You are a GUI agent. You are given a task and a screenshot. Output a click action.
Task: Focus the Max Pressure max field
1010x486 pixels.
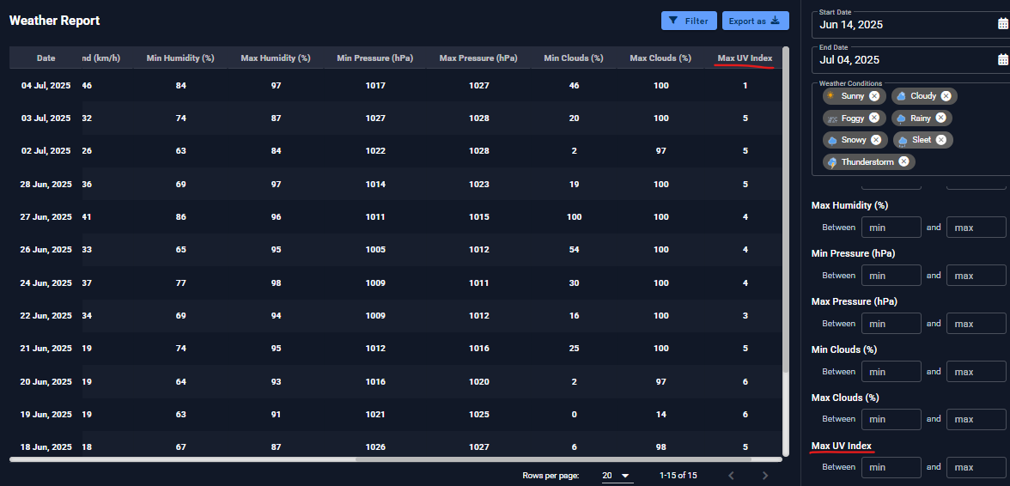pyautogui.click(x=976, y=323)
